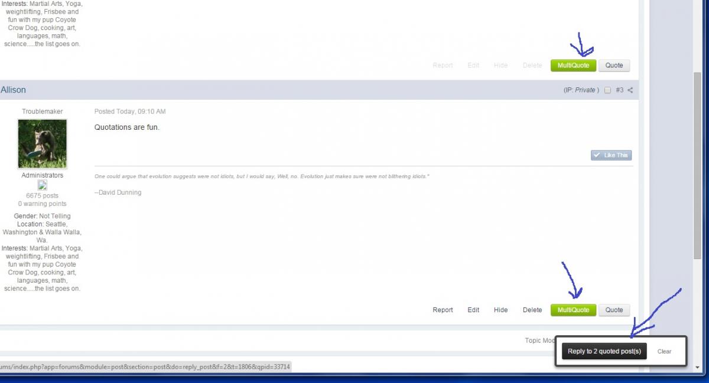Open Allison's profile from the post header
Viewport: 709px width, 383px height.
coord(13,90)
